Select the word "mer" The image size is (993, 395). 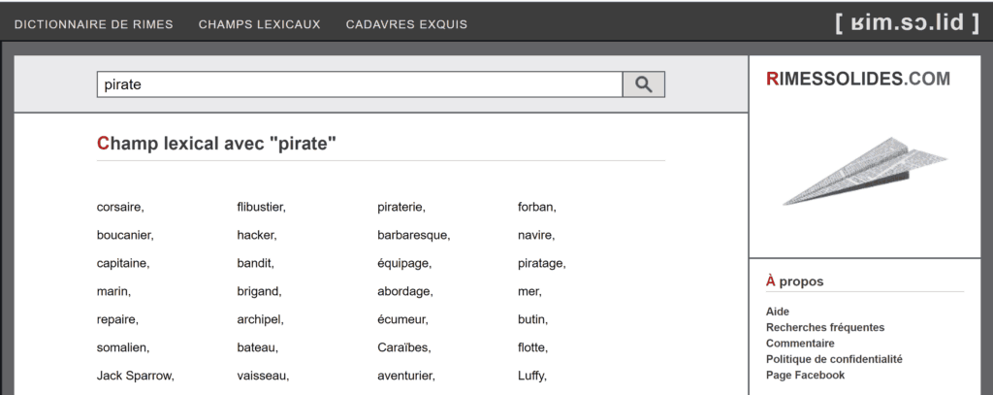pos(529,292)
